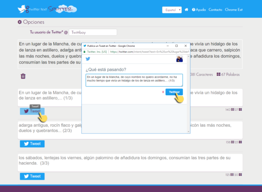262x192 pixels.
Task: Close the Publica un Tweet popup window
Action: (186, 46)
